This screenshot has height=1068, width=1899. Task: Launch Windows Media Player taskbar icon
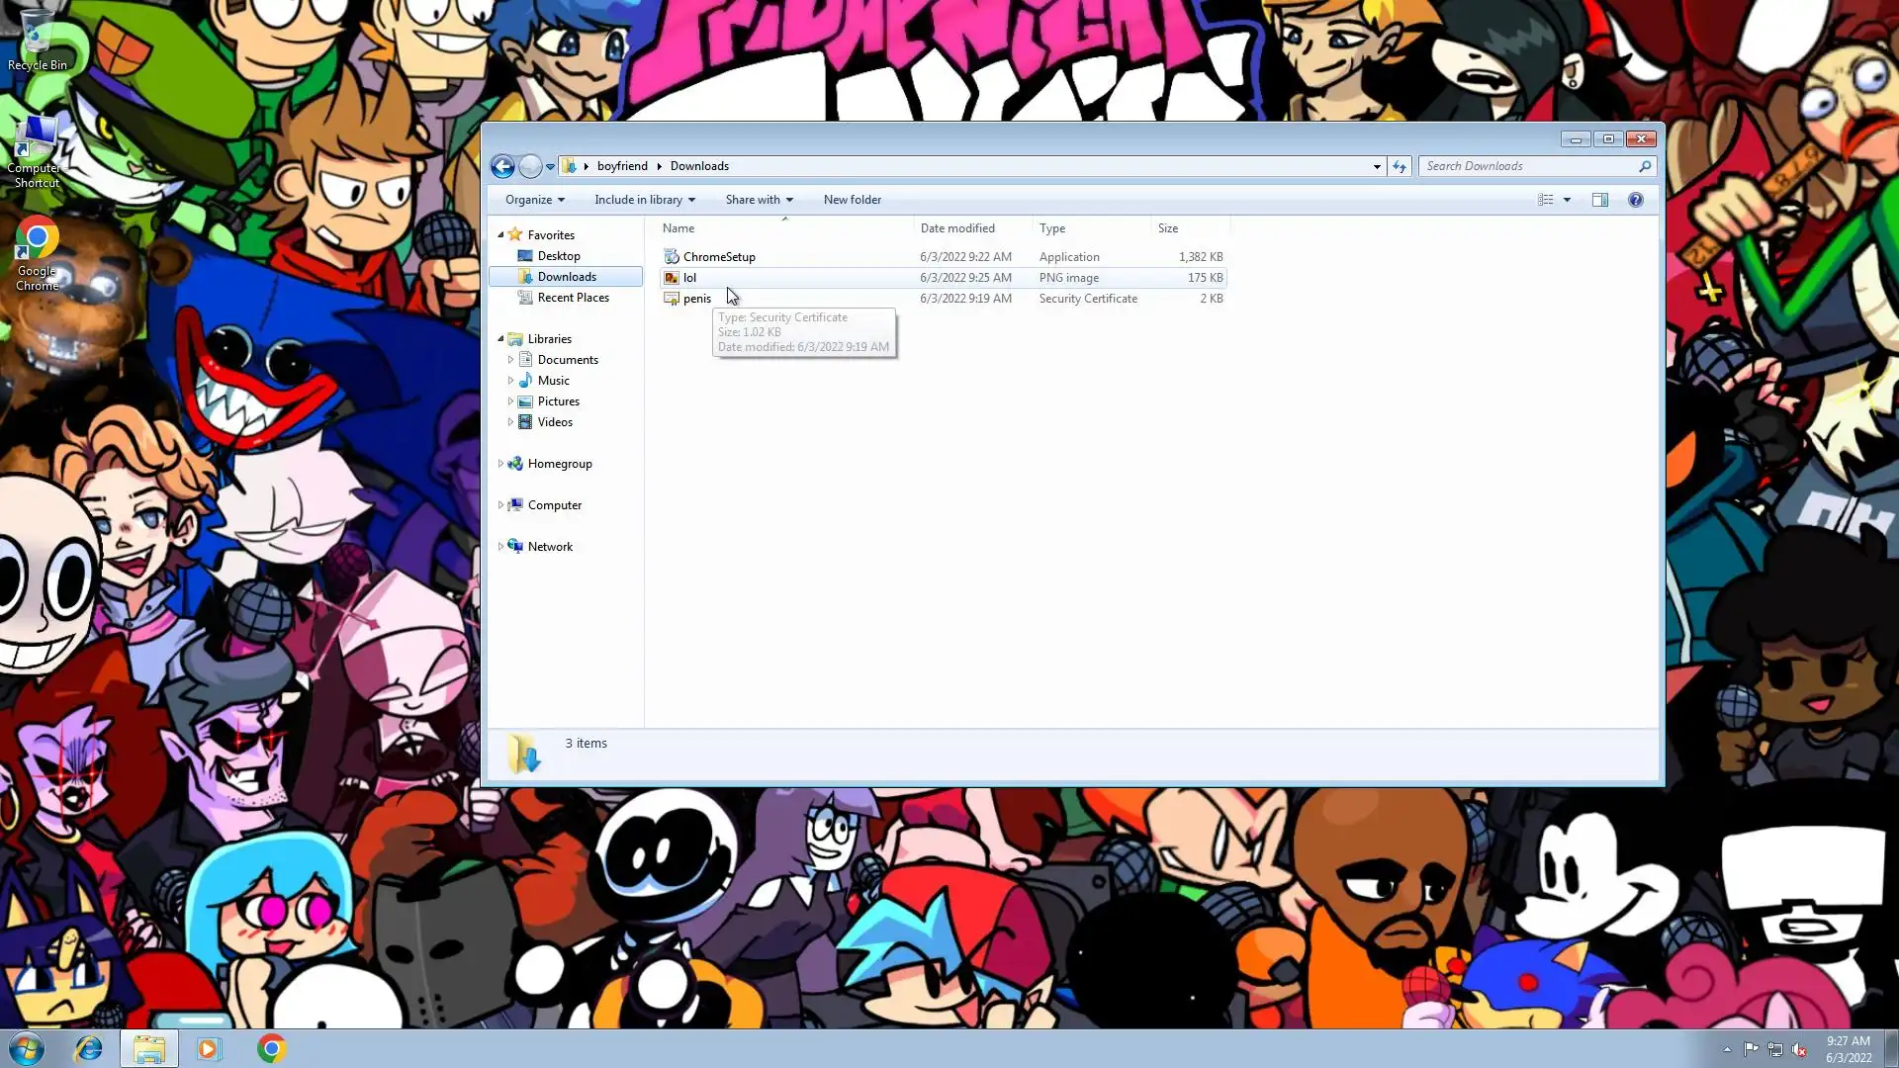(209, 1048)
